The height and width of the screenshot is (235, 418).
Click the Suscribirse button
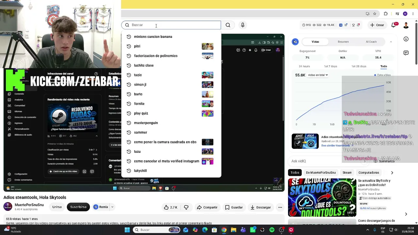tap(78, 207)
